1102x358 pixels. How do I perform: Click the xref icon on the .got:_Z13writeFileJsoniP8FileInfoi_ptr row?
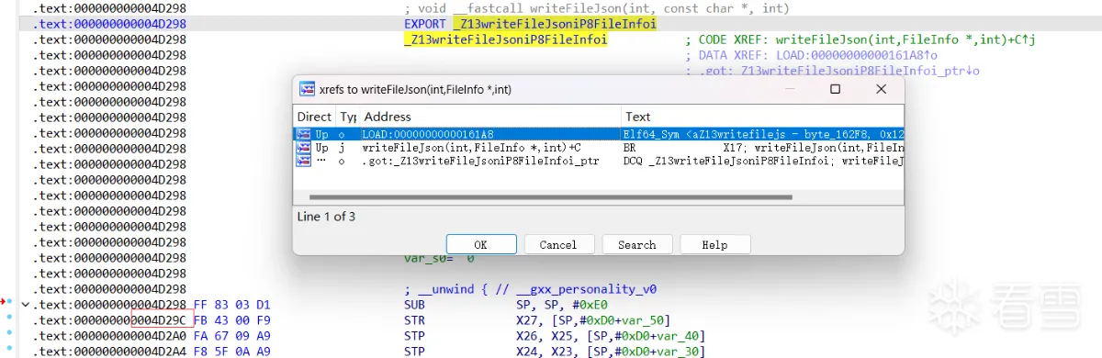coord(303,161)
